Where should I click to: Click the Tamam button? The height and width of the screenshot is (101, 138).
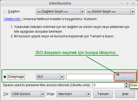pyautogui.click(x=103, y=94)
